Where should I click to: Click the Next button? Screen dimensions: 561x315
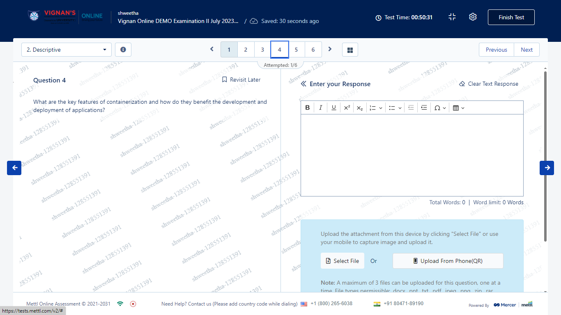click(527, 50)
